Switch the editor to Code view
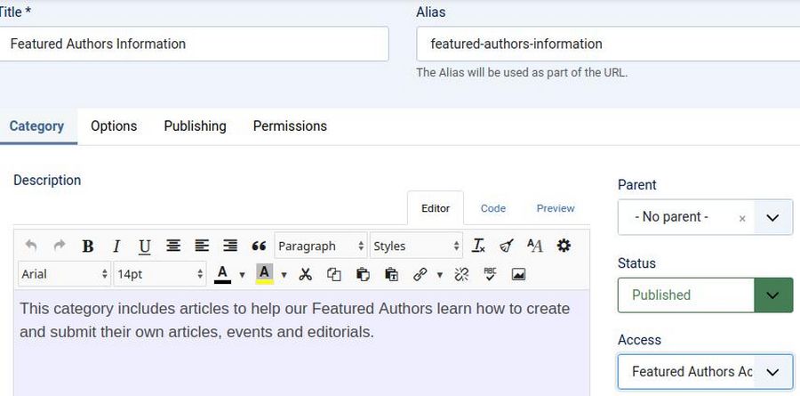800x396 pixels. coord(492,208)
